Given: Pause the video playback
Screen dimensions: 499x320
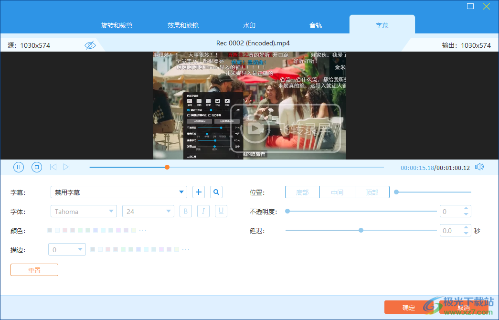Looking at the screenshot, I should [x=19, y=167].
